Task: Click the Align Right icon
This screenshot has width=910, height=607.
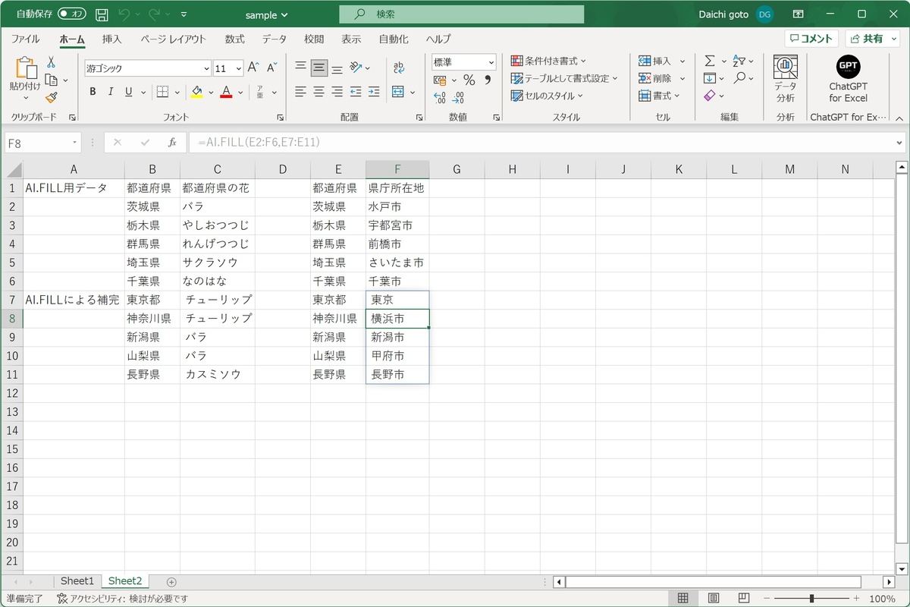Action: 337,92
